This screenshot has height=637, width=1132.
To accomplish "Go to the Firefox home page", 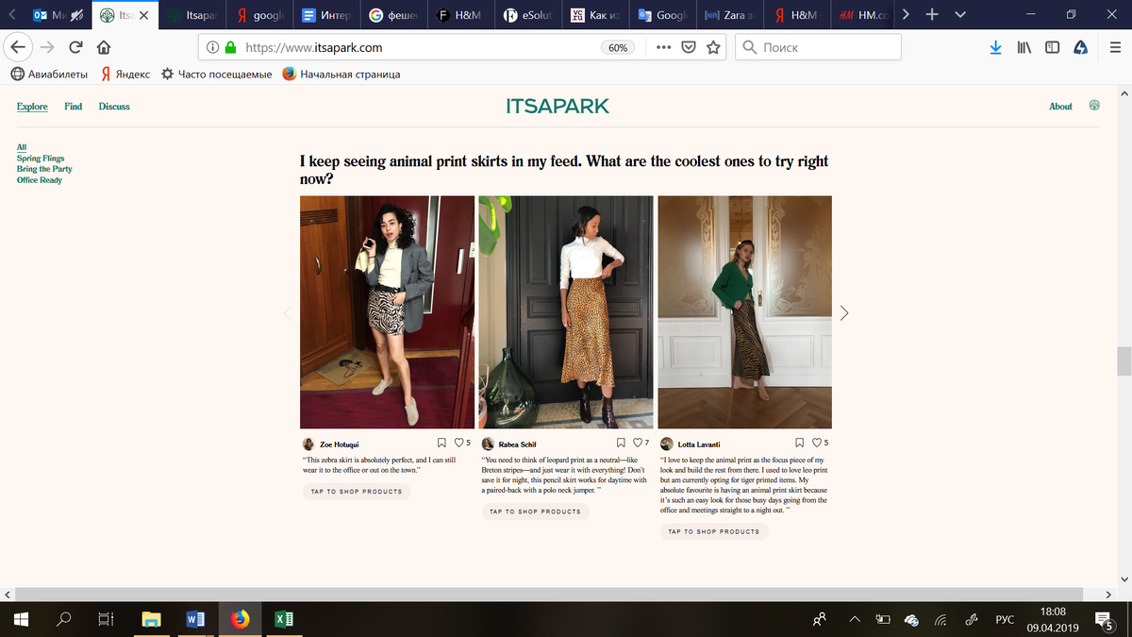I will (104, 47).
